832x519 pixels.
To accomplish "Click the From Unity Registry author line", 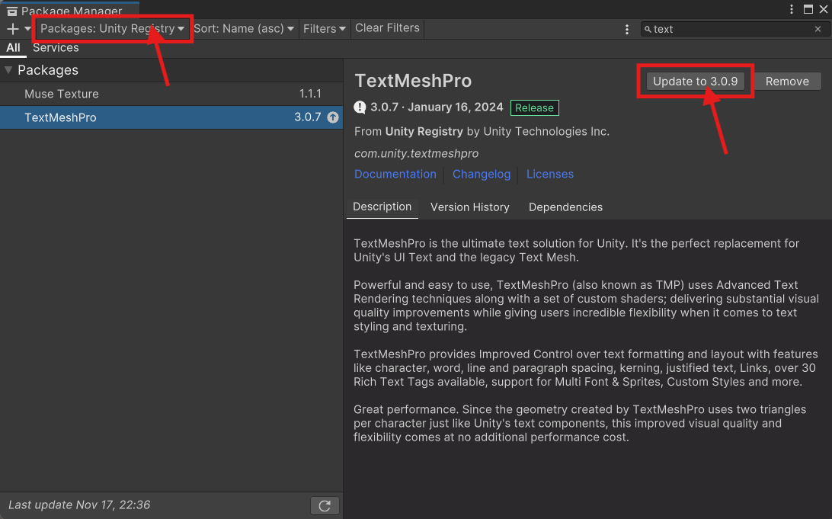I will click(x=482, y=132).
